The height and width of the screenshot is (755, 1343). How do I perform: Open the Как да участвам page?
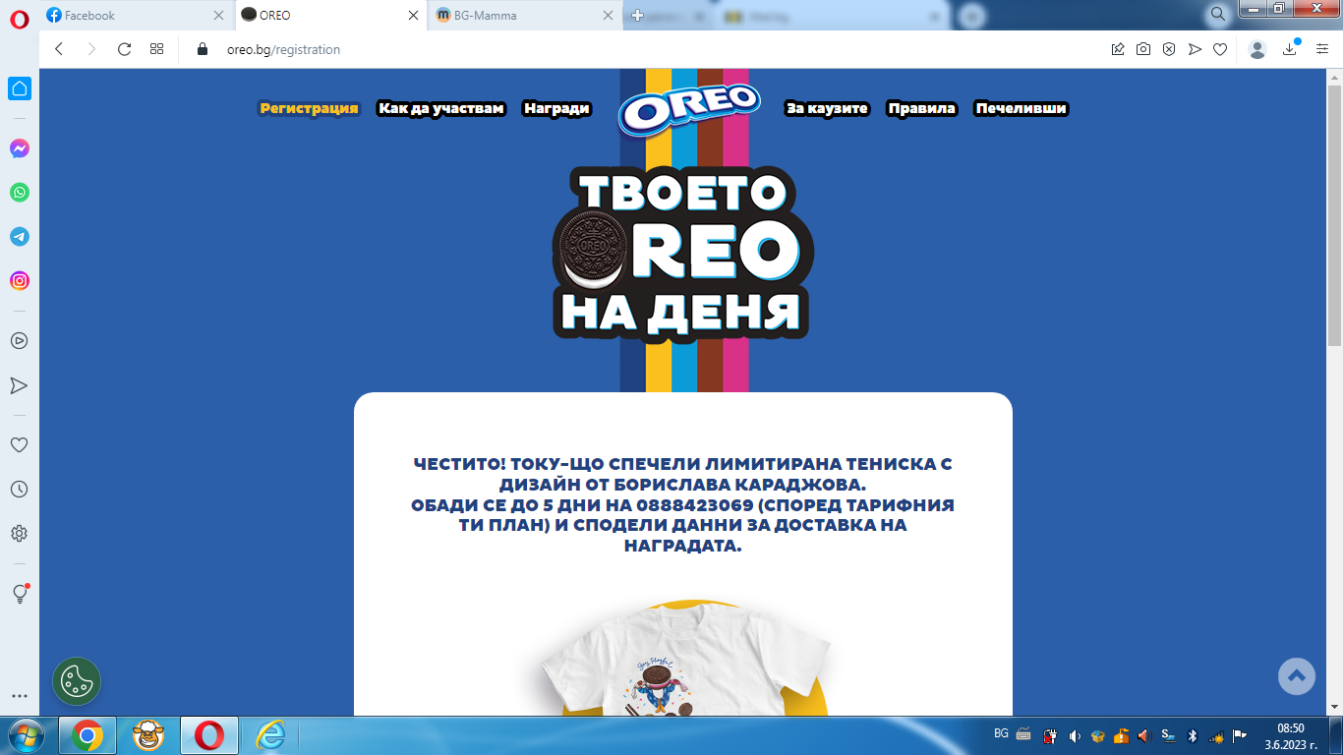pos(440,108)
